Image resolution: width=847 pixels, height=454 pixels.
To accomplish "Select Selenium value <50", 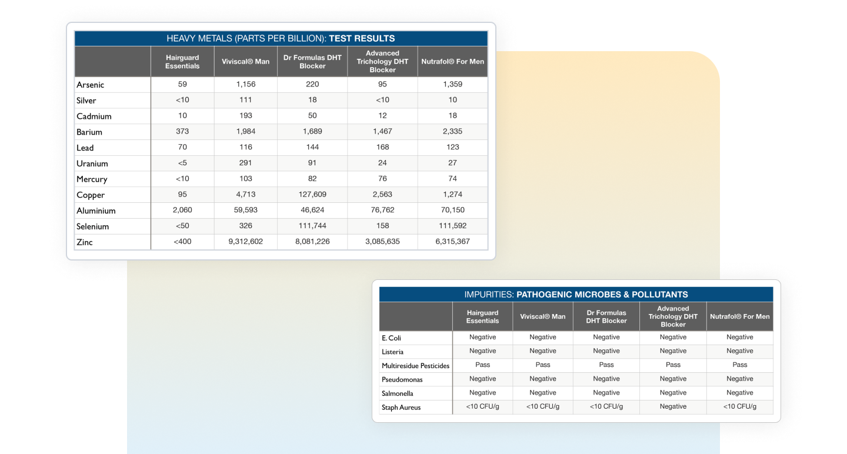I will [182, 225].
